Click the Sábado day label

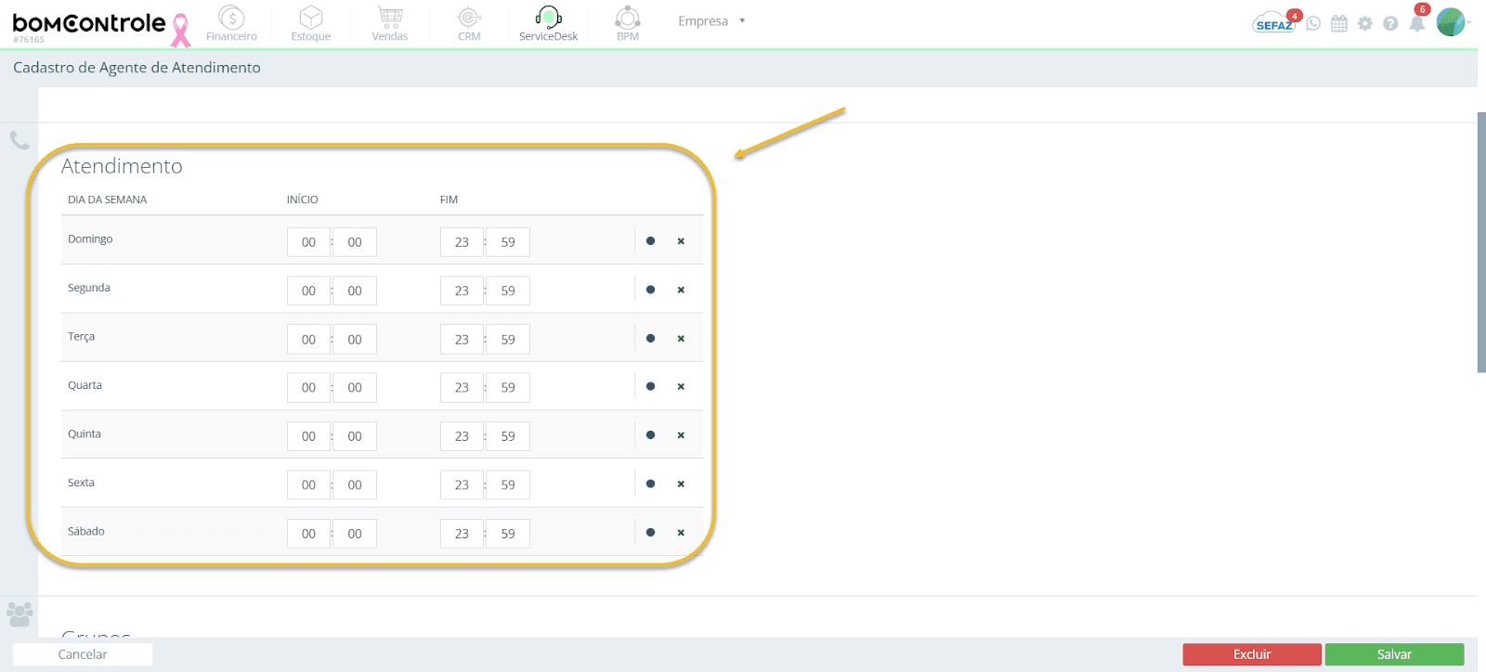coord(85,531)
